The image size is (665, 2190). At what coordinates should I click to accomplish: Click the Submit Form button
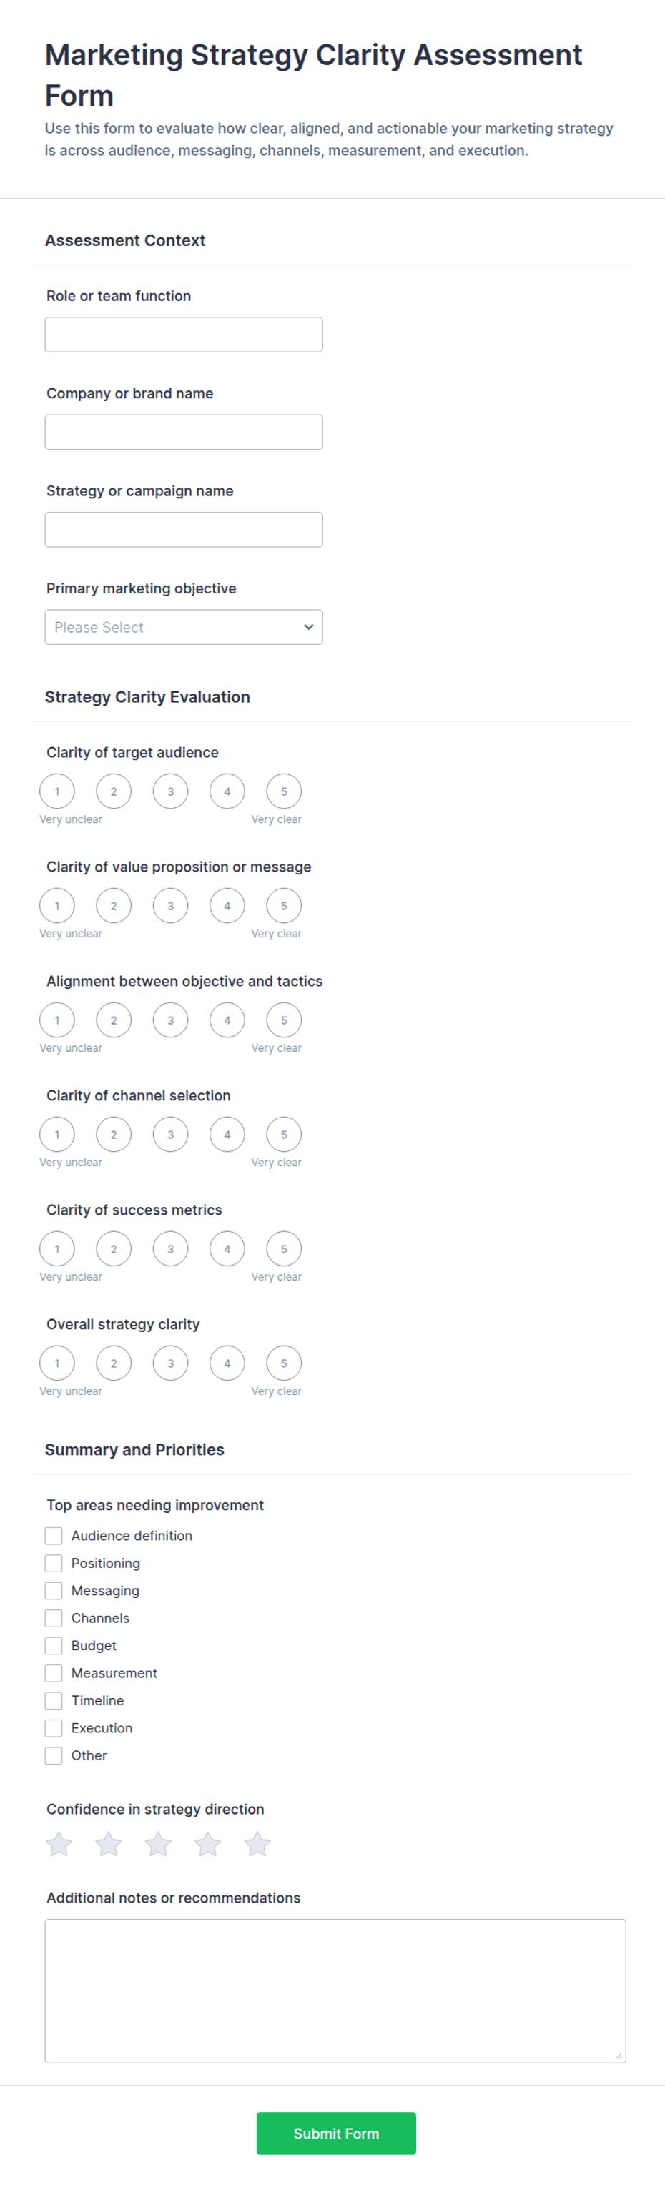pyautogui.click(x=336, y=2133)
